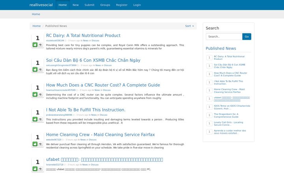Click vote count beside sidebar IQOS Terea item

coord(209,107)
